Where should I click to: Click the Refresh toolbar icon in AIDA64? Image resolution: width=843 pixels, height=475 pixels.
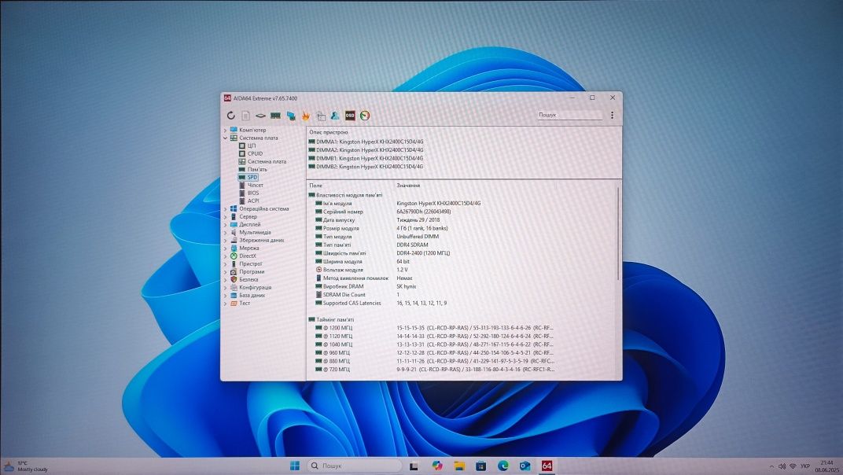[x=230, y=116]
